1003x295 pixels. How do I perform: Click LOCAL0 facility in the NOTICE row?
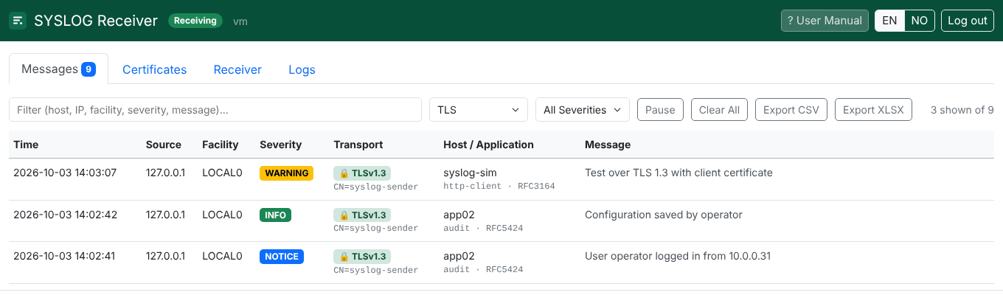(x=222, y=256)
